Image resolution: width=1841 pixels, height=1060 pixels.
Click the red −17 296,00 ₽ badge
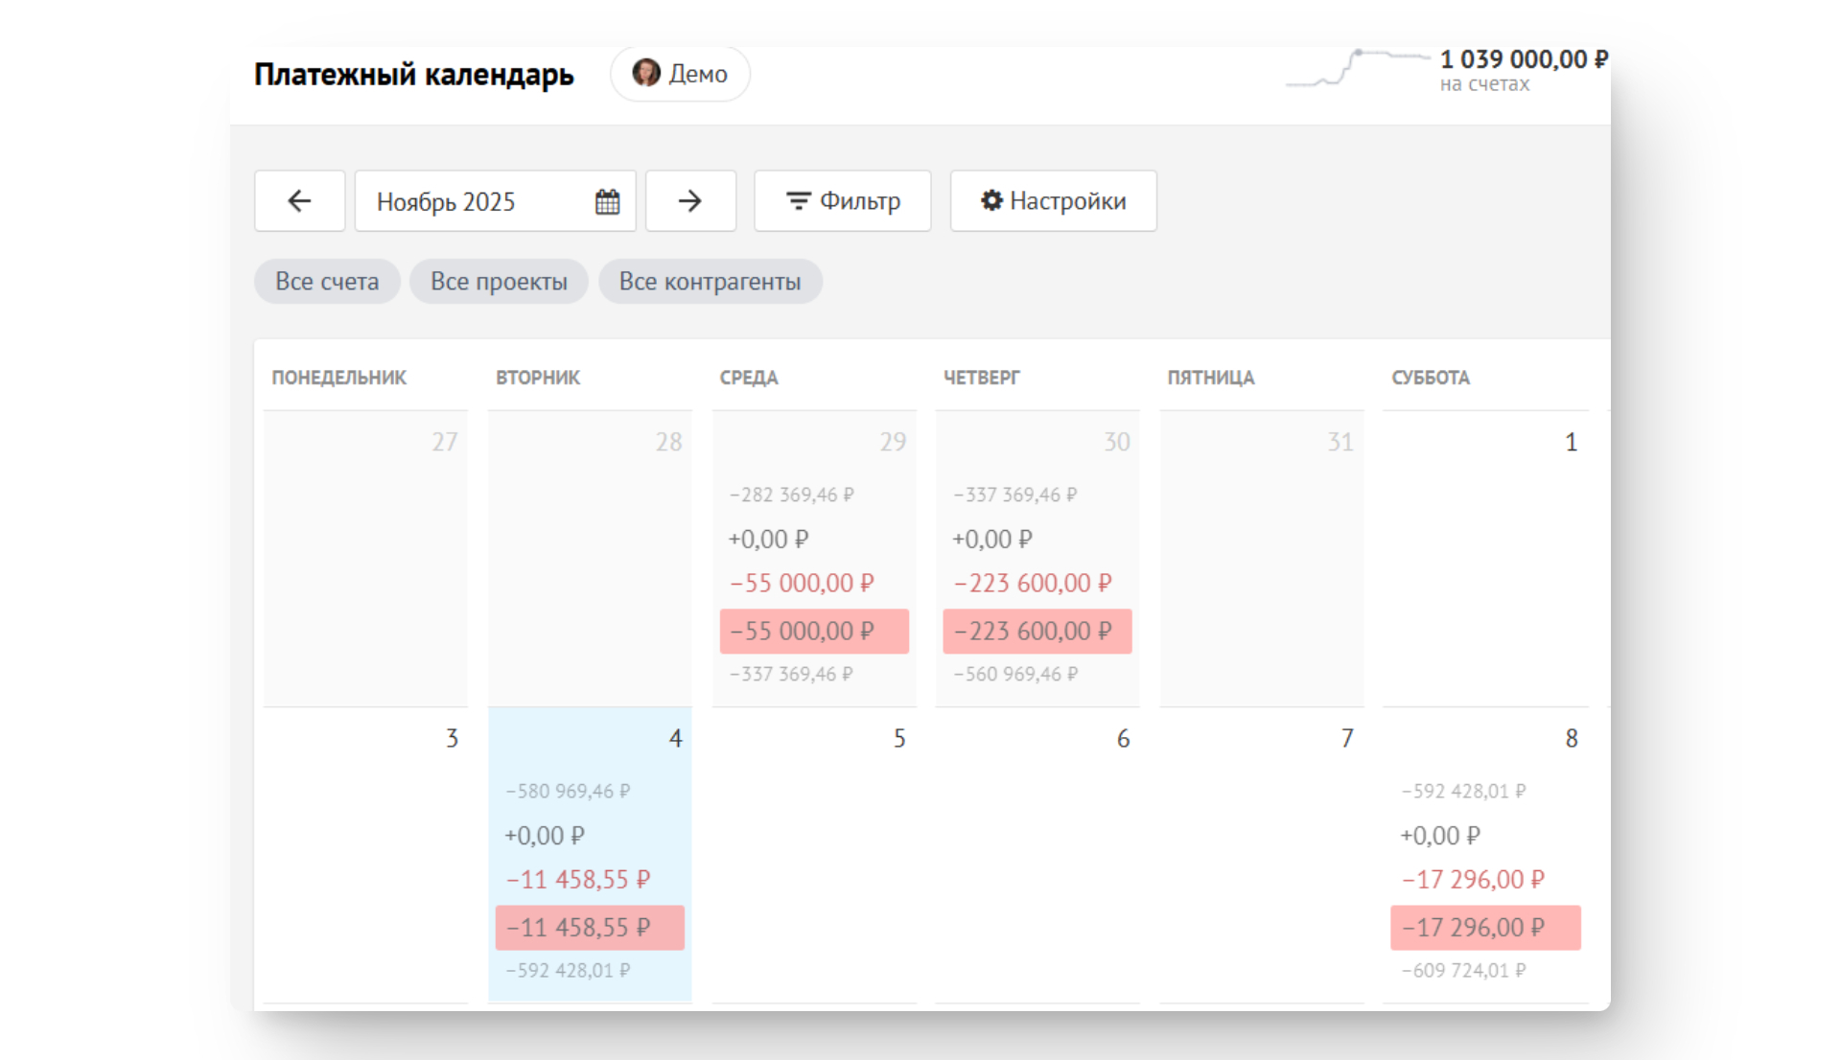tap(1484, 928)
